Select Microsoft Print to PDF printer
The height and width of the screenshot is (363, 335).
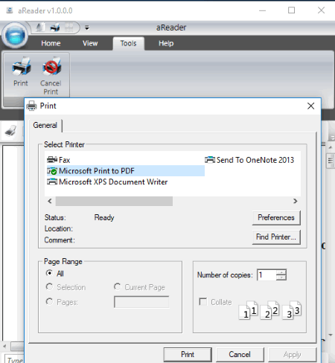pyautogui.click(x=126, y=171)
